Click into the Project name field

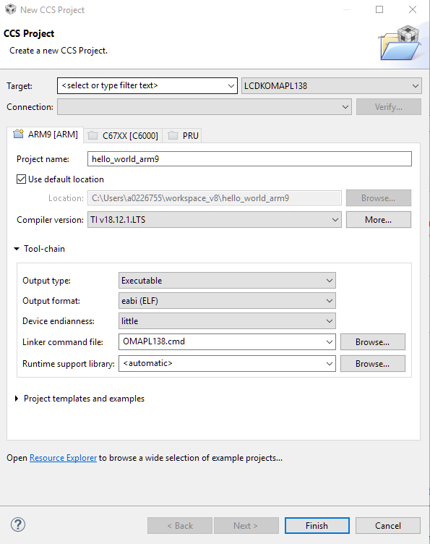[x=249, y=159]
